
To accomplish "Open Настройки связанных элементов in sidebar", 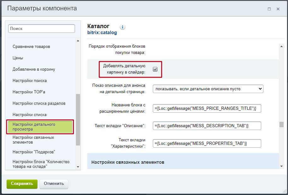I will (33, 140).
